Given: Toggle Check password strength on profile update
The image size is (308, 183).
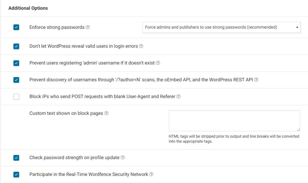Looking at the screenshot, I should click(x=16, y=158).
